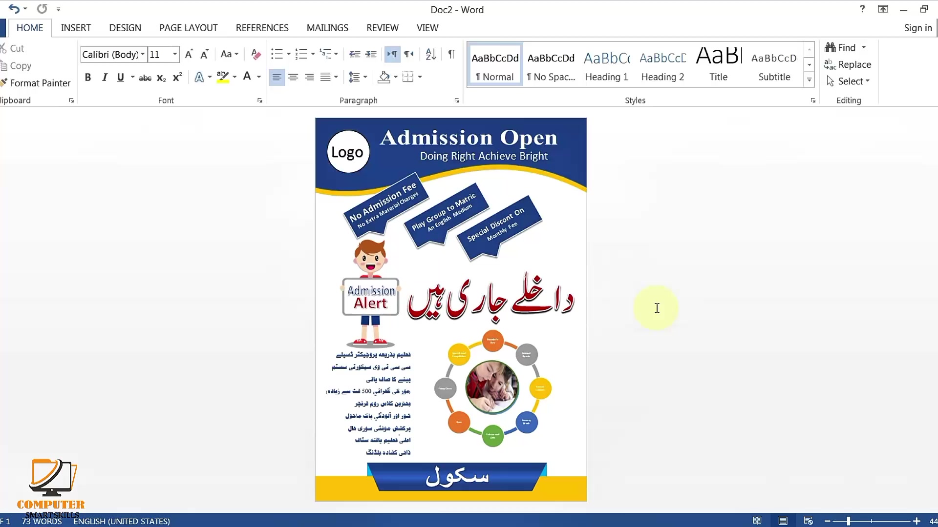Viewport: 938px width, 527px height.
Task: Switch to Read Mode view
Action: point(757,521)
